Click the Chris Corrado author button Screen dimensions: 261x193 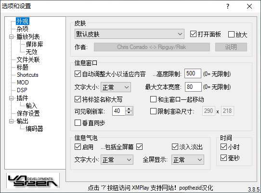[x=152, y=47]
